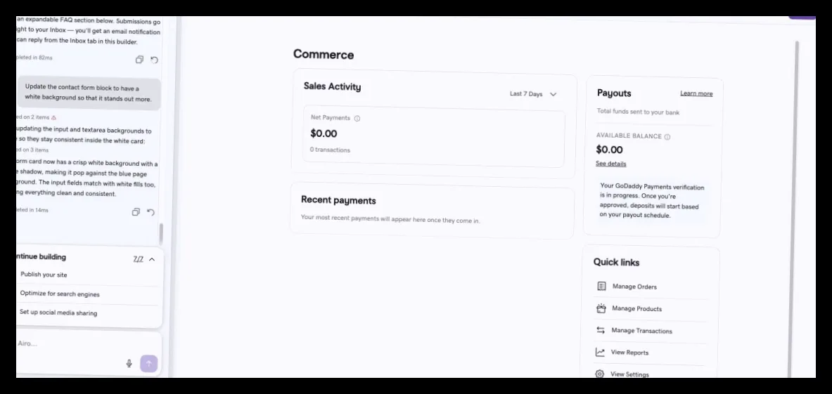This screenshot has width=832, height=394.
Task: Collapse the Continue building panel
Action: [x=152, y=259]
